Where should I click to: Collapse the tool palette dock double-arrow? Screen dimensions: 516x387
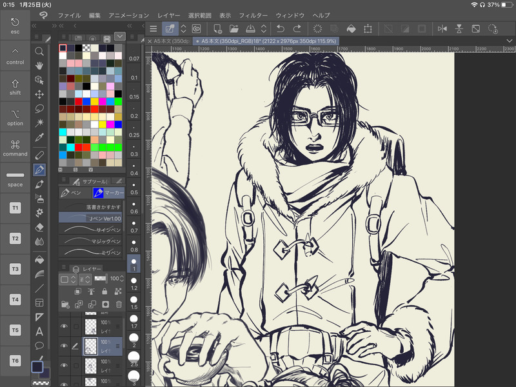tap(34, 26)
